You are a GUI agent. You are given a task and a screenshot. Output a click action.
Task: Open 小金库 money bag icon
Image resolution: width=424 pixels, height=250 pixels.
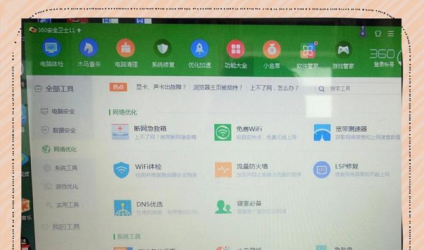[272, 49]
